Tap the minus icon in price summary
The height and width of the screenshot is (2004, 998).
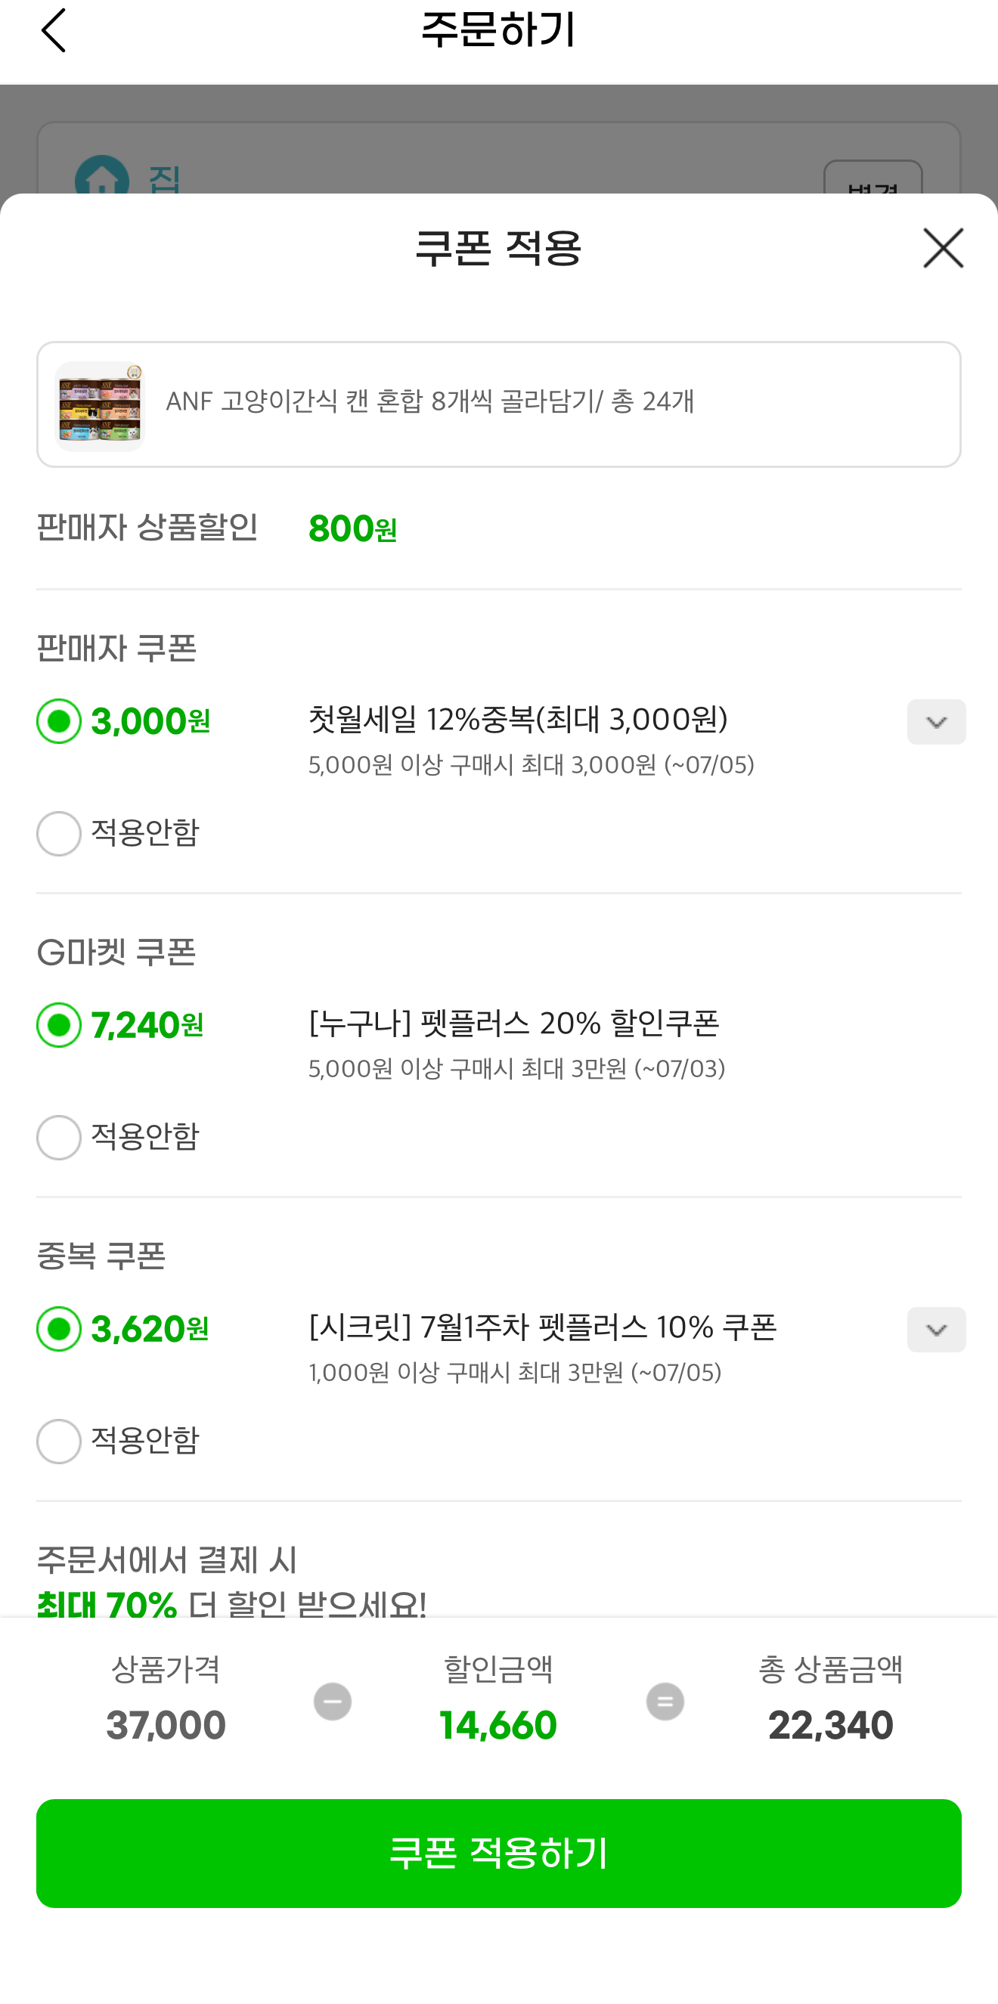(332, 1702)
